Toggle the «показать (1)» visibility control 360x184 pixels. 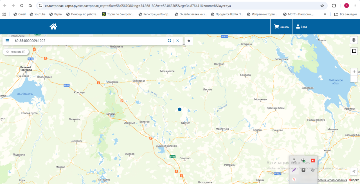click(15, 52)
